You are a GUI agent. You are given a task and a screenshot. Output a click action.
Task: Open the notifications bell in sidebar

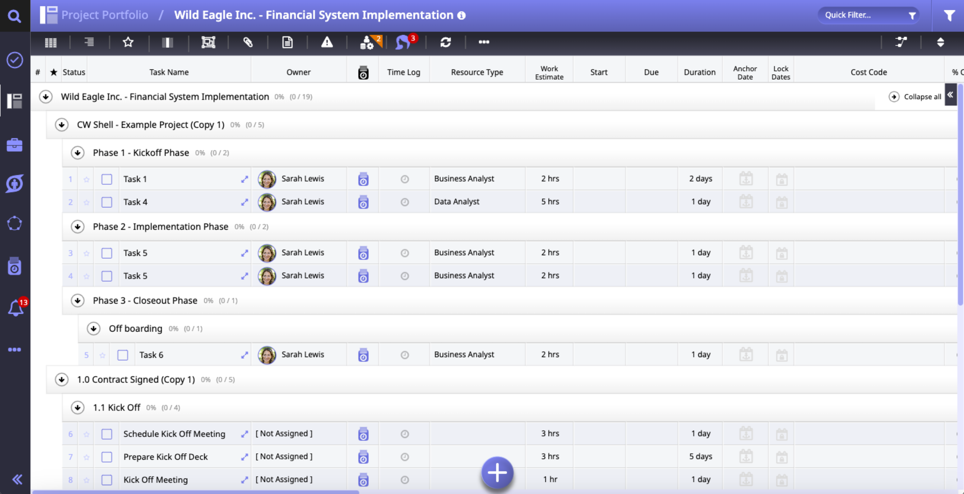15,308
